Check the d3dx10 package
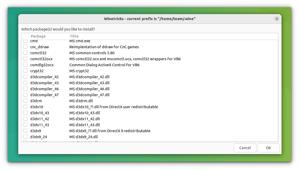The height and width of the screenshot is (170, 299). pos(25,107)
